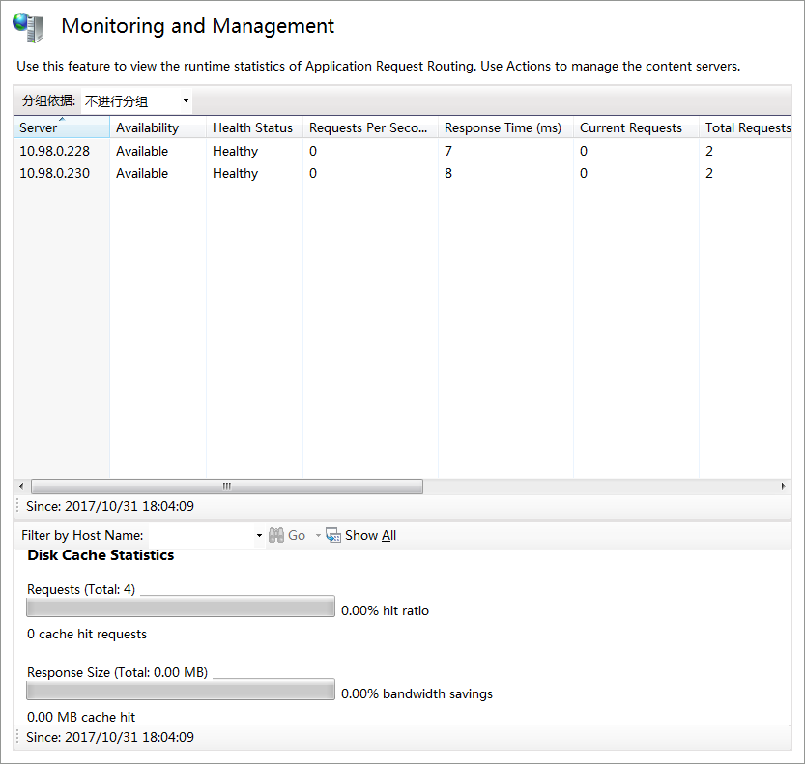This screenshot has width=805, height=764.
Task: Click the 0.00% bandwidth savings text
Action: pyautogui.click(x=417, y=693)
